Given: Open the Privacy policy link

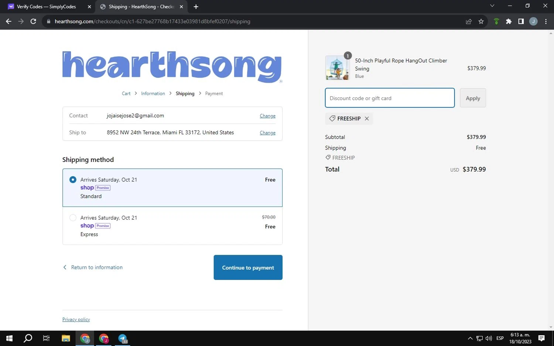Looking at the screenshot, I should point(76,319).
